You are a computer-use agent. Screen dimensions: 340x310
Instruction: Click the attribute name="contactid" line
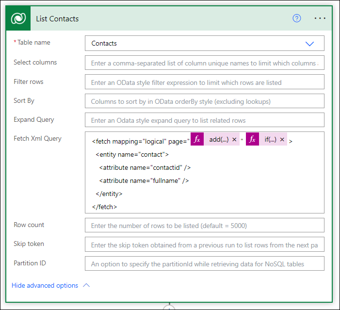pos(145,167)
